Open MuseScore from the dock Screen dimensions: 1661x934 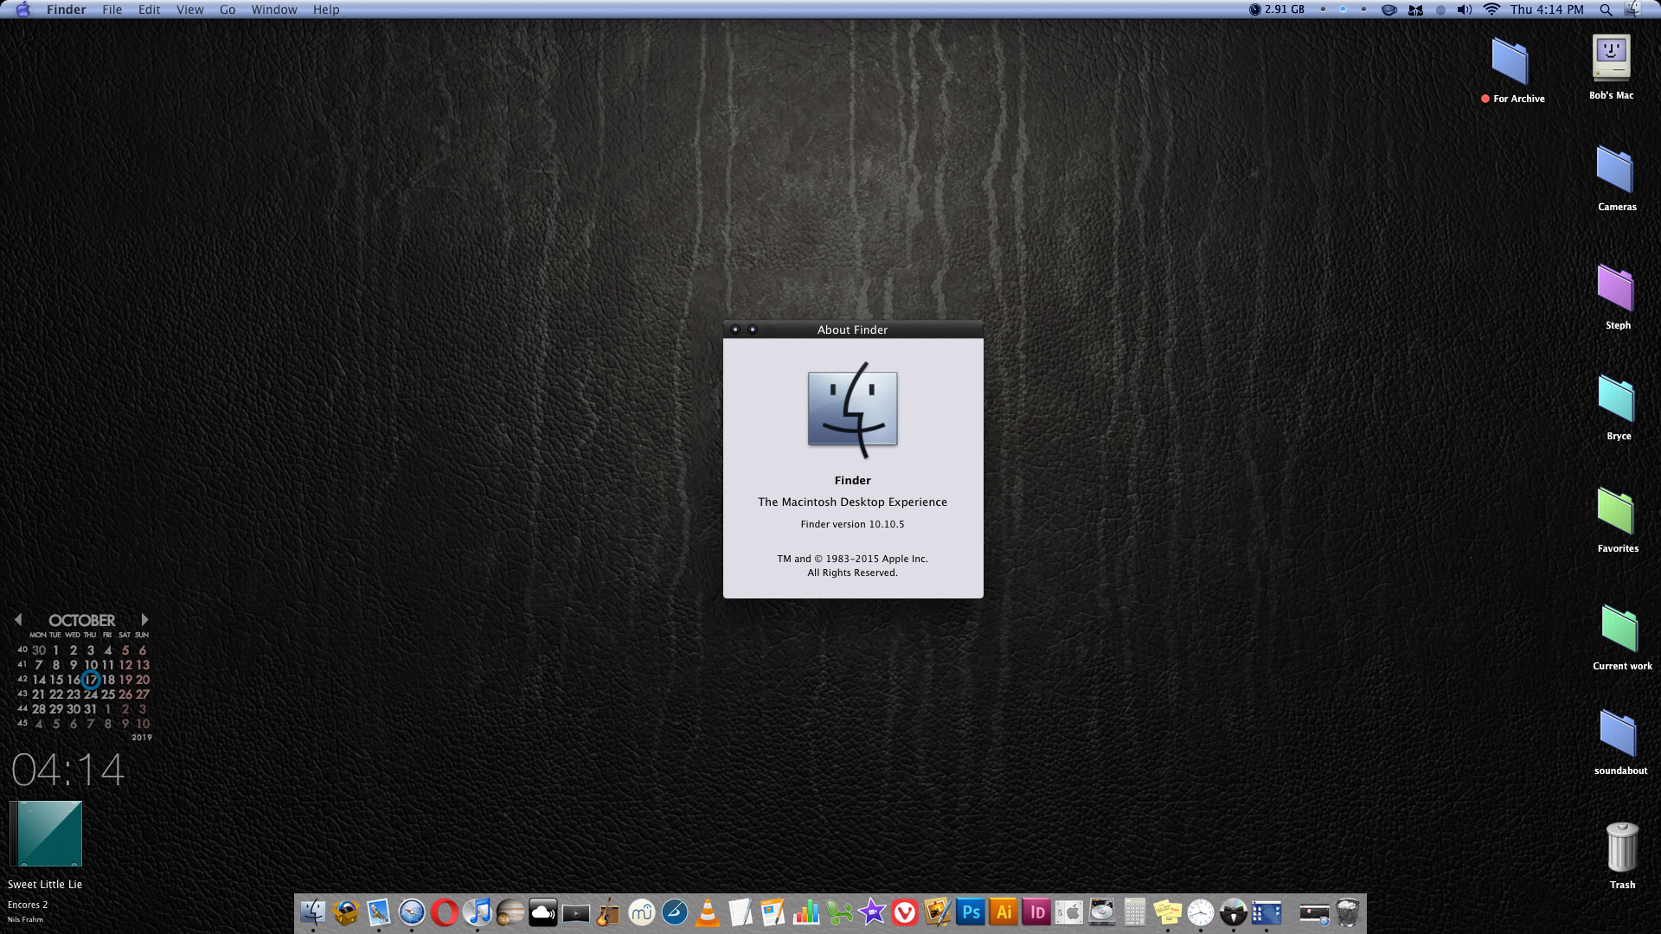641,912
